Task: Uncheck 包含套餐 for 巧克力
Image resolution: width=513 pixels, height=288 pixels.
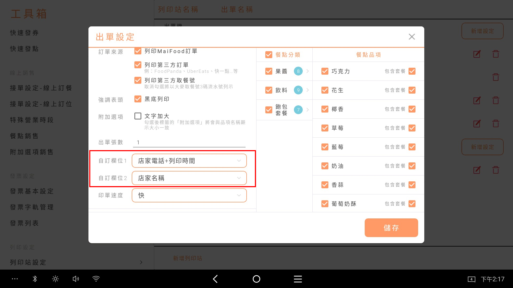Action: click(x=412, y=71)
